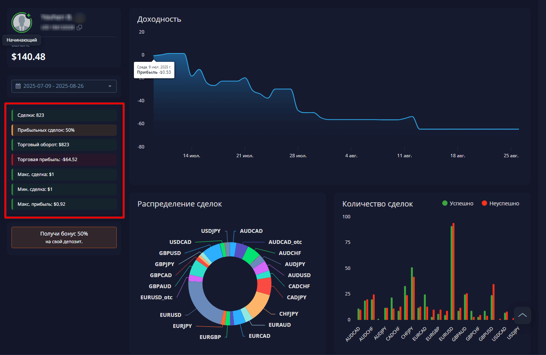This screenshot has height=355, width=546.
Task: Click the 'Получи бонус 50%' button
Action: coord(64,237)
